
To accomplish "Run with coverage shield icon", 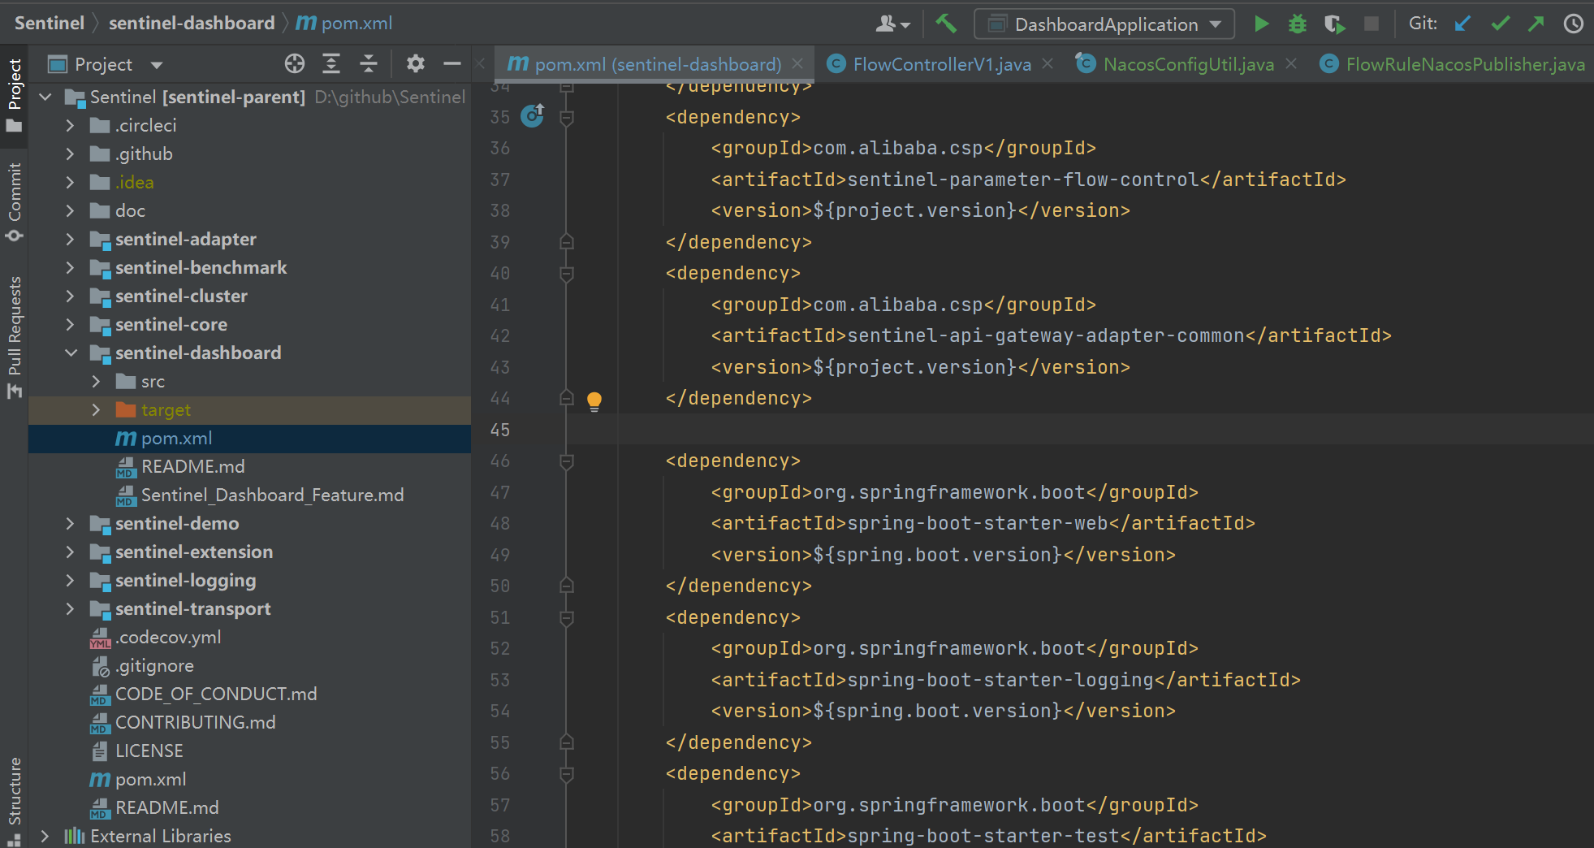I will (1334, 24).
